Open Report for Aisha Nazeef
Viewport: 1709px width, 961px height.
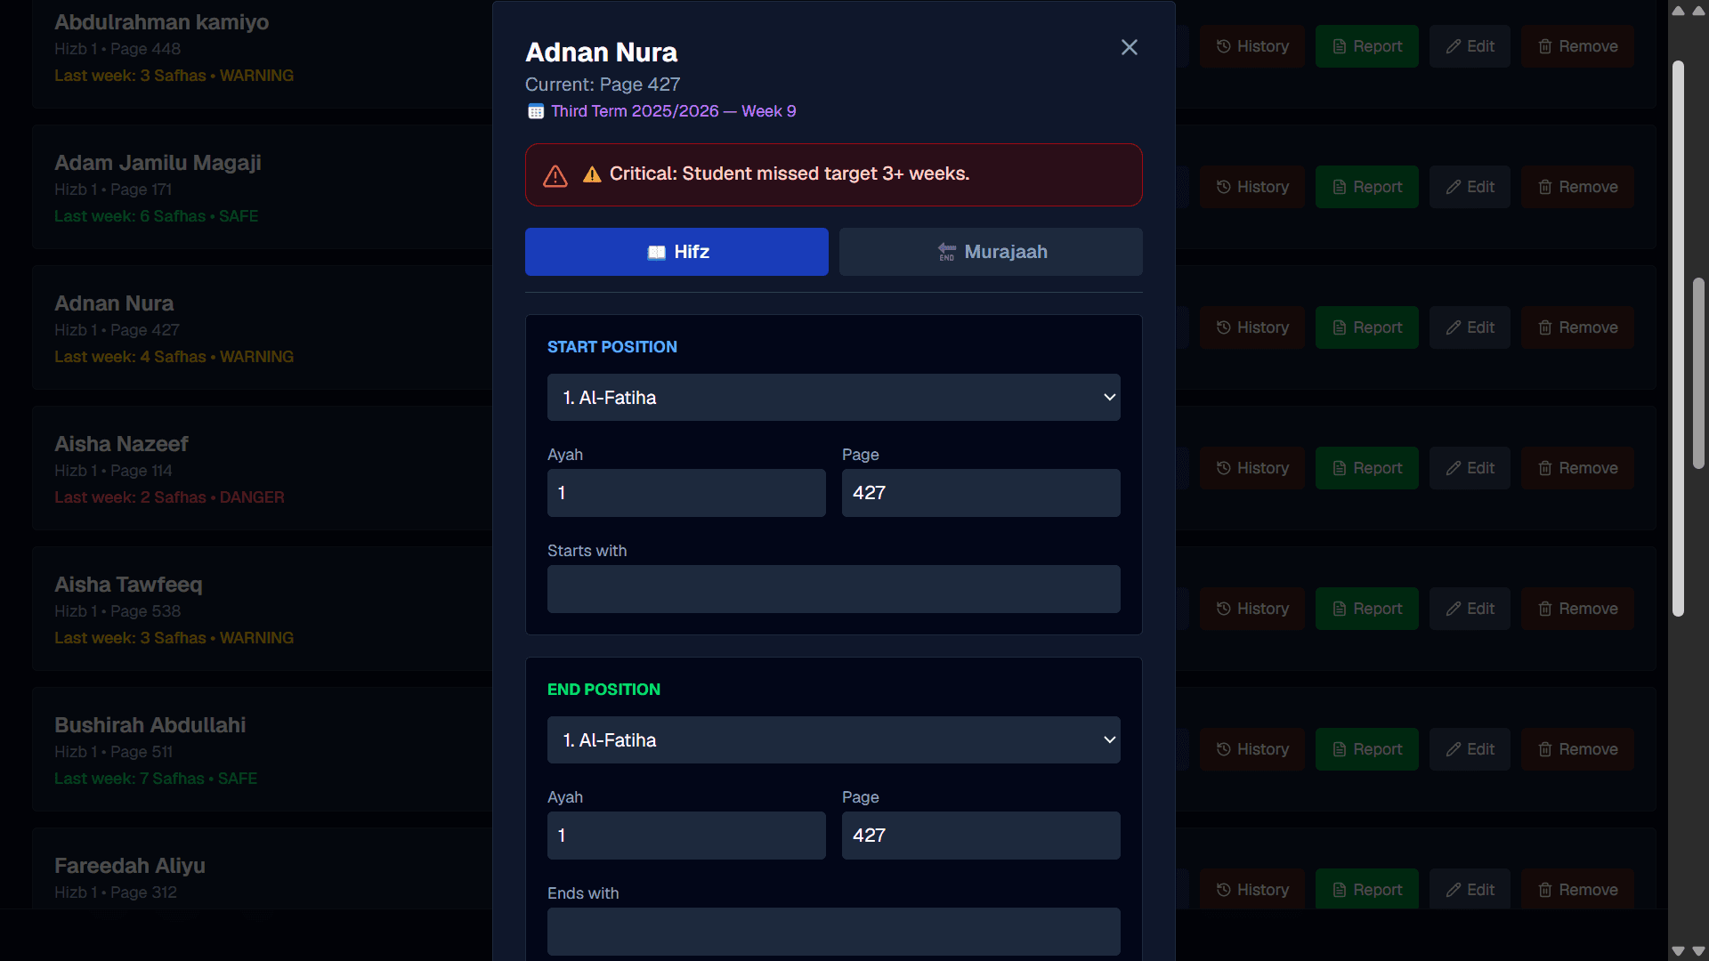[x=1367, y=468]
